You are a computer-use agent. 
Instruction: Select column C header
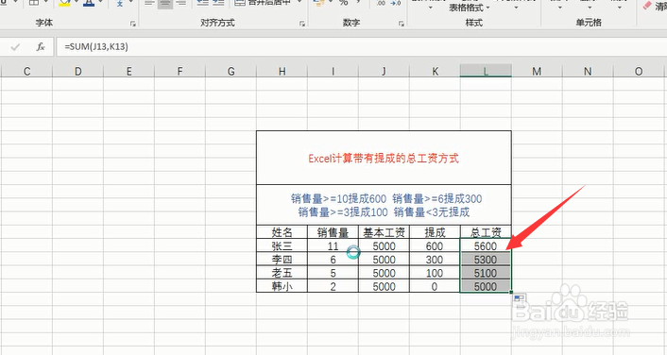click(26, 71)
